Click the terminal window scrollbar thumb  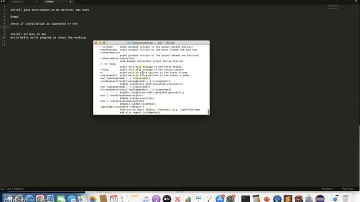208,112
